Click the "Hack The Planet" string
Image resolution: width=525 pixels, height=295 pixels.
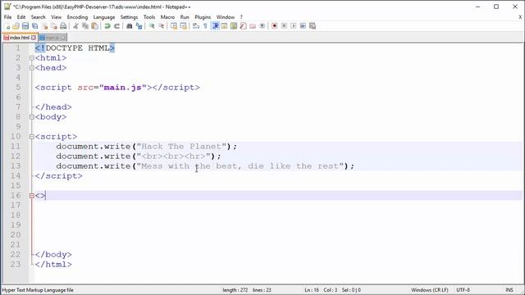[181, 147]
